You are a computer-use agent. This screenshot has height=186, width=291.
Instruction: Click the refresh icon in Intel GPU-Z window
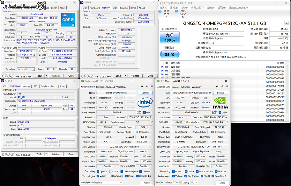pos(146,86)
